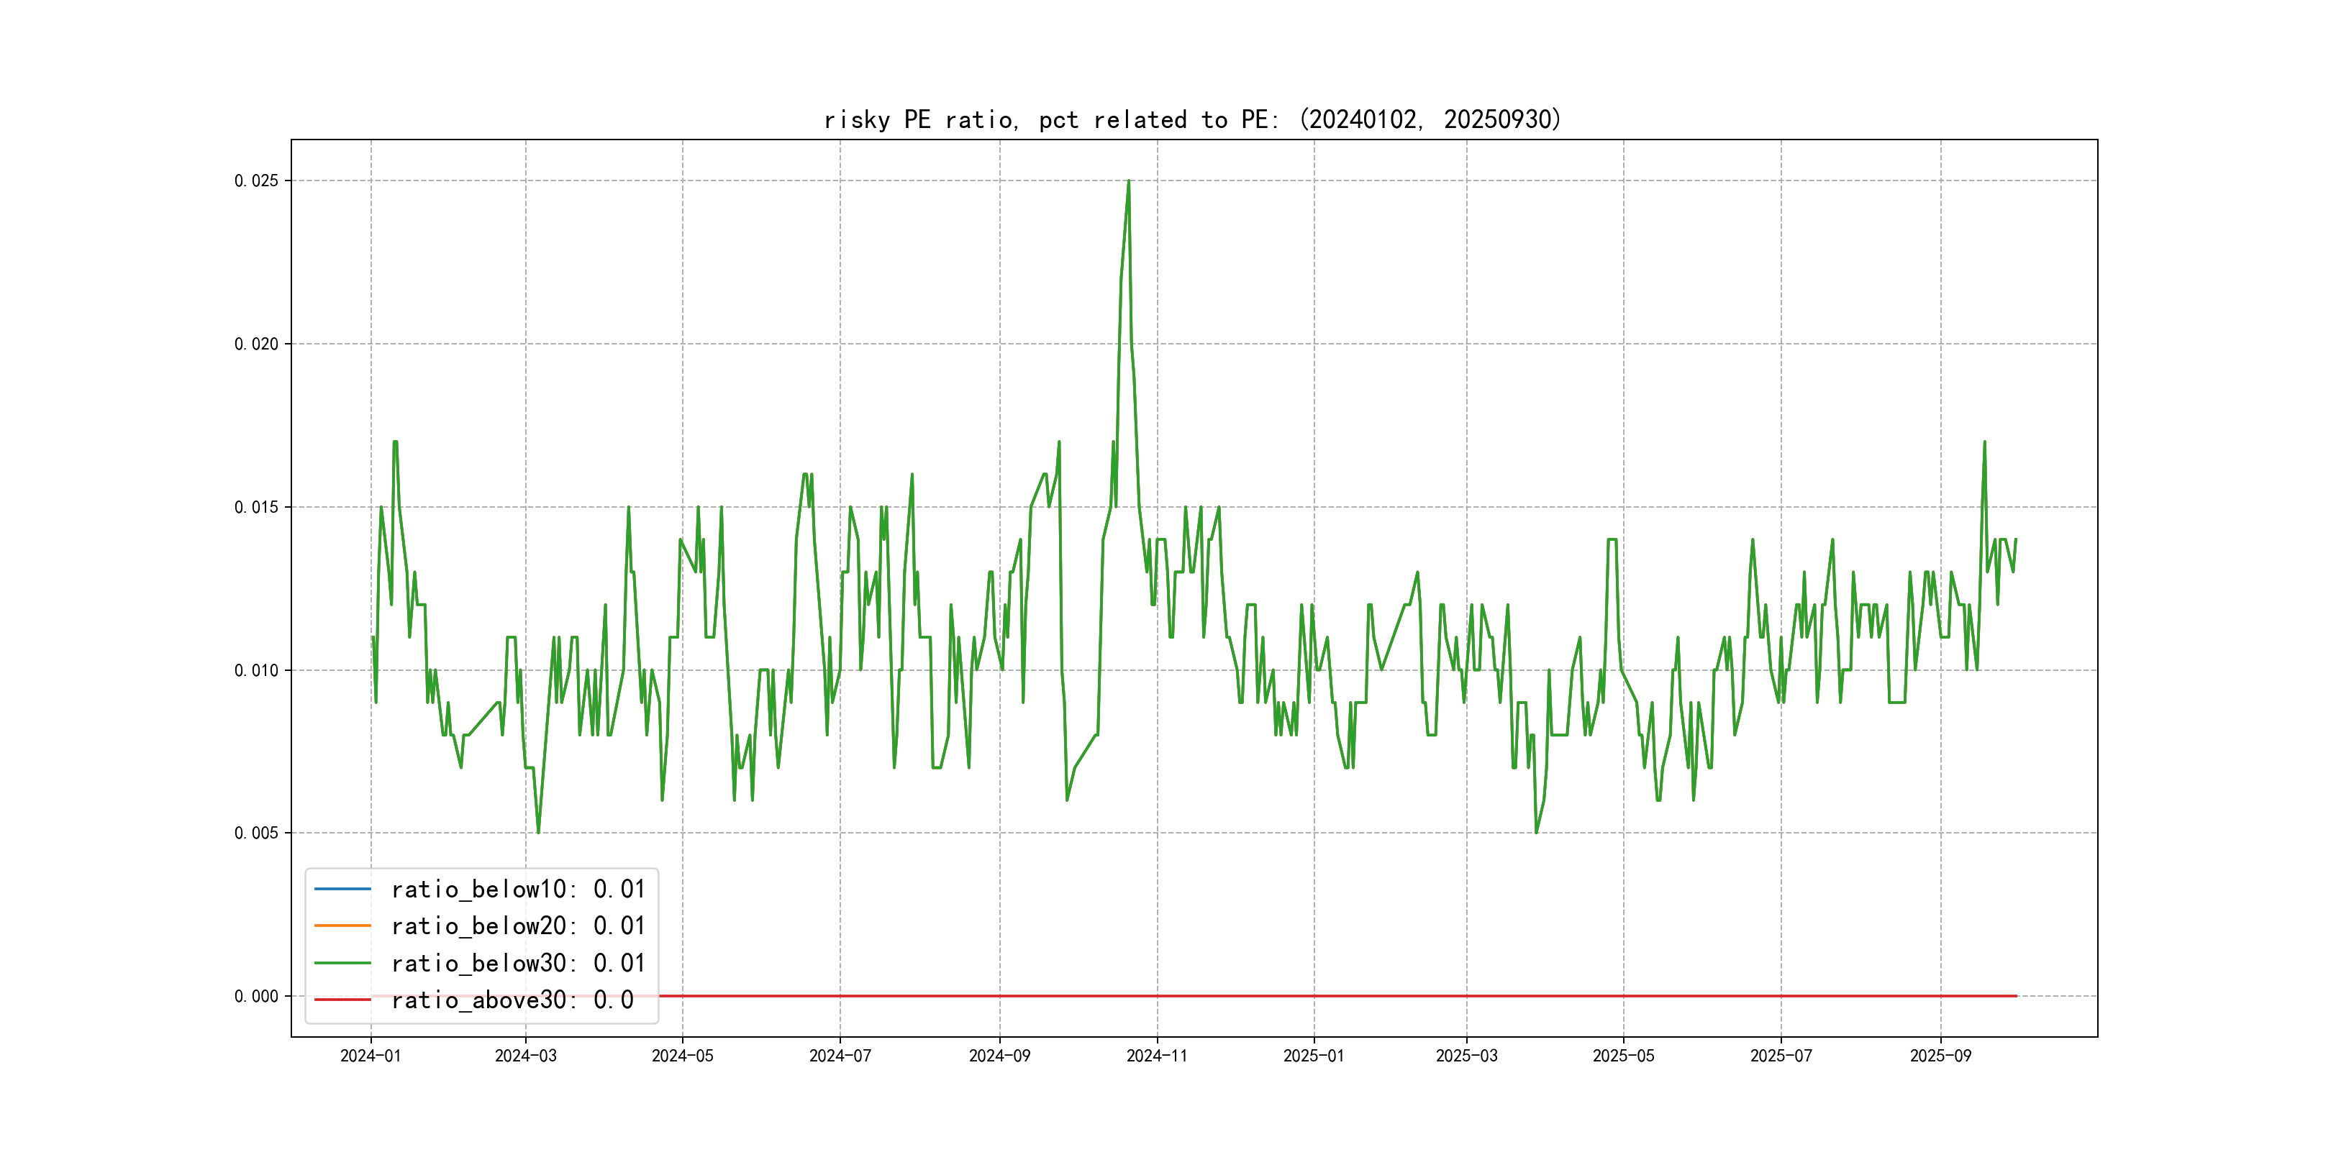Click the chart title text
Image resolution: width=2331 pixels, height=1165 pixels.
pos(1193,119)
